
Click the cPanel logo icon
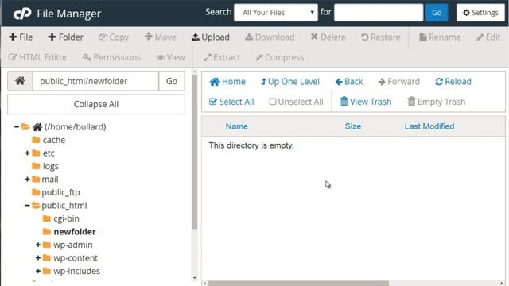22,14
